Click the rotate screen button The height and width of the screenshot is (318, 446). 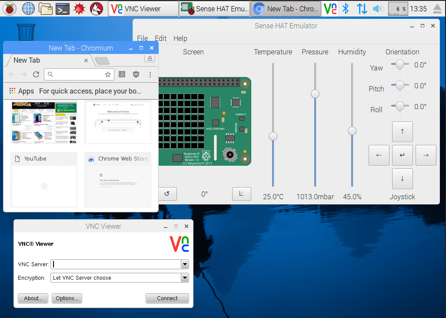166,194
